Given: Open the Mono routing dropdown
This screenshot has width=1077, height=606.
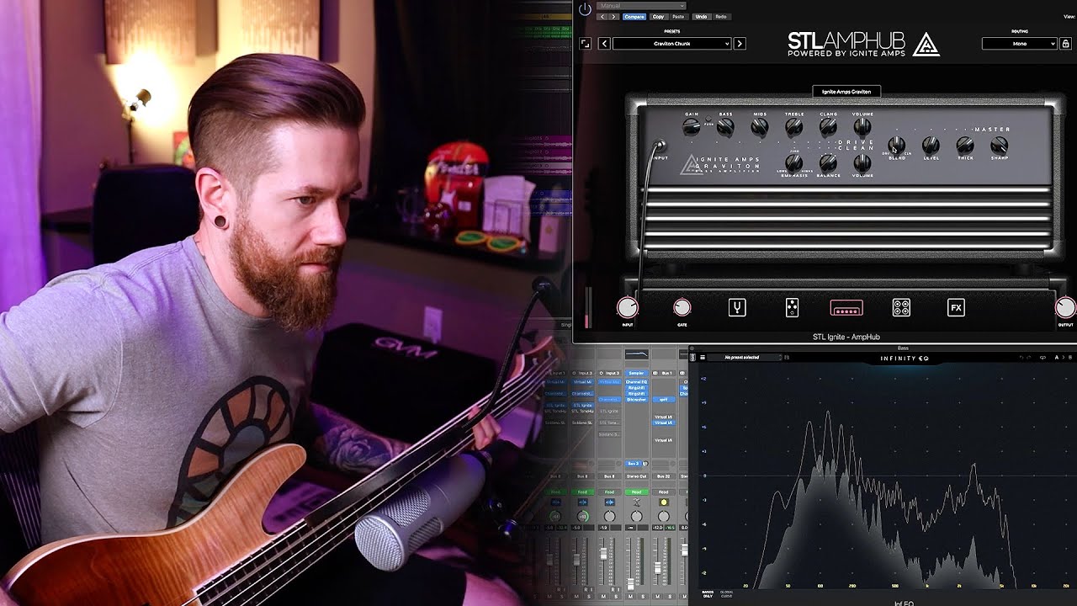Looking at the screenshot, I should (1019, 44).
